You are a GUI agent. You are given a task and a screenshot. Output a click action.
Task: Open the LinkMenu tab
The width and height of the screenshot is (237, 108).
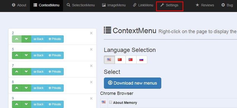[143, 5]
